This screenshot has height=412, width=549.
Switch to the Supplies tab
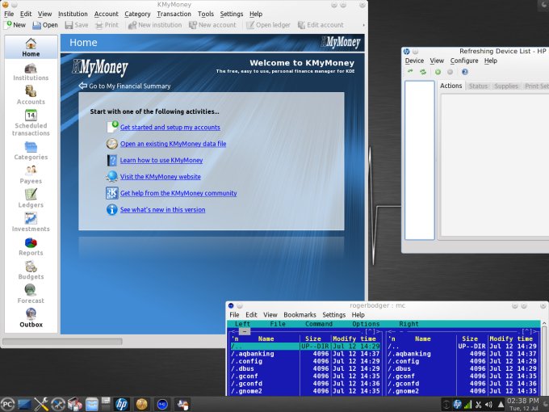(x=506, y=86)
